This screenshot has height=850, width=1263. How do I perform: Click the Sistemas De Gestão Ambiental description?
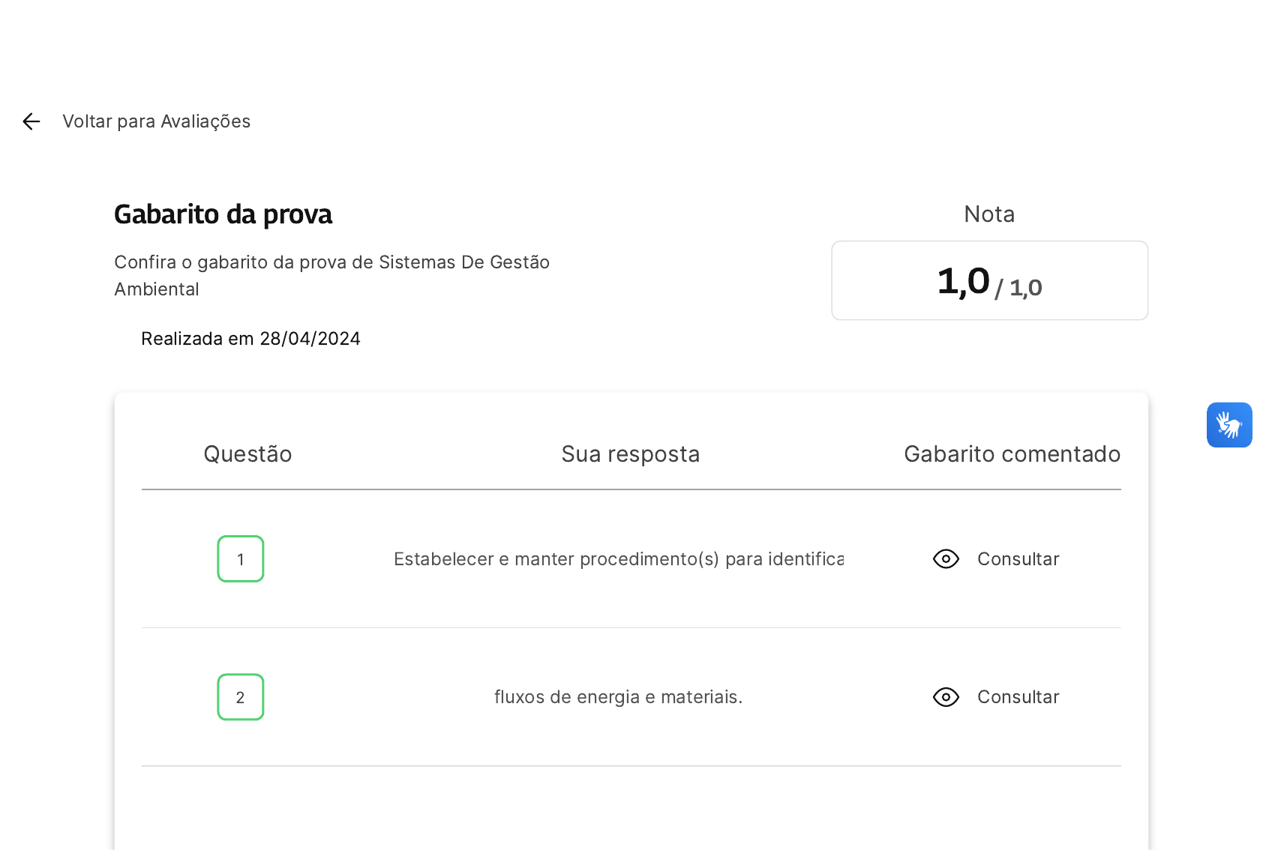point(331,275)
